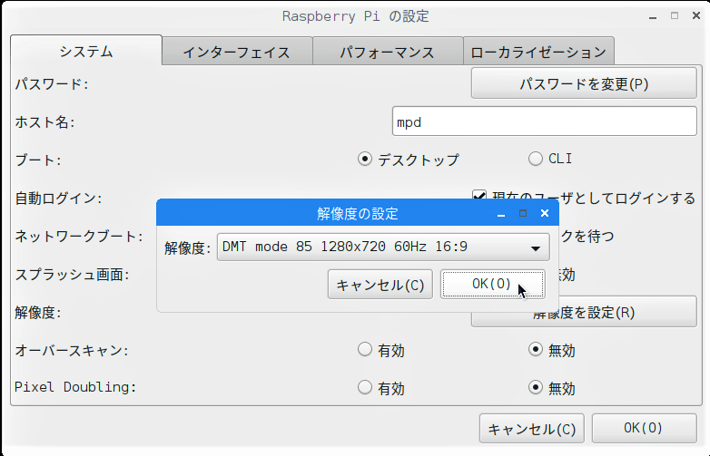
Task: Click the 解像度を設定(R) button
Action: (x=584, y=313)
